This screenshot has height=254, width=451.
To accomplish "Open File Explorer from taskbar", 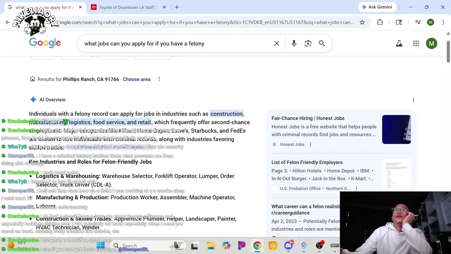I will pyautogui.click(x=211, y=246).
